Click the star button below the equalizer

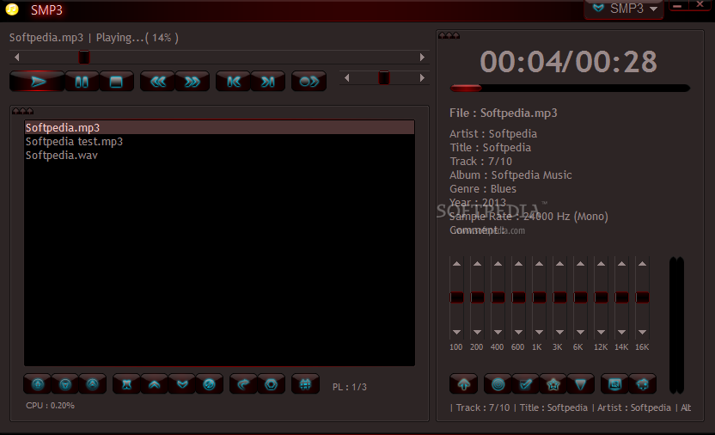tap(553, 384)
